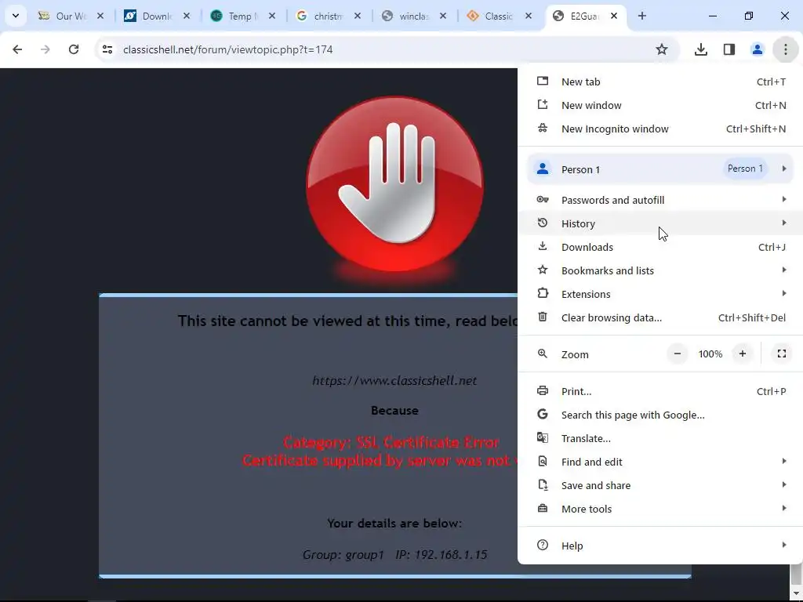803x602 pixels.
Task: Close the active E2Guardian tab
Action: pos(614,16)
